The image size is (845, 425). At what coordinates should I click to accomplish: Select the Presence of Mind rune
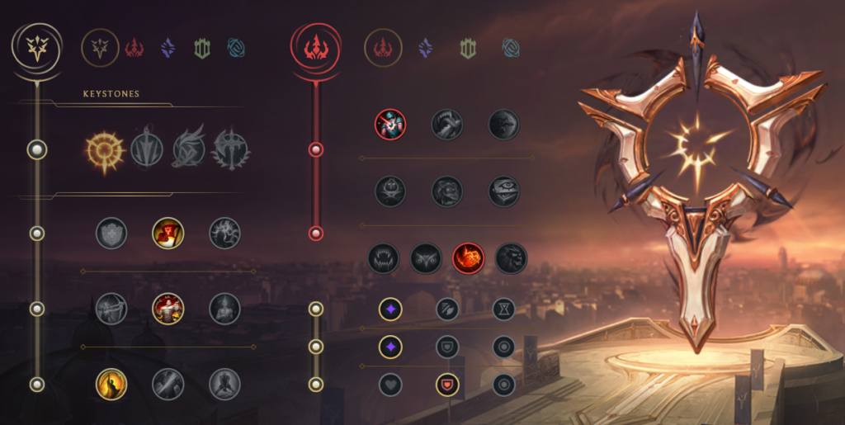tap(224, 234)
